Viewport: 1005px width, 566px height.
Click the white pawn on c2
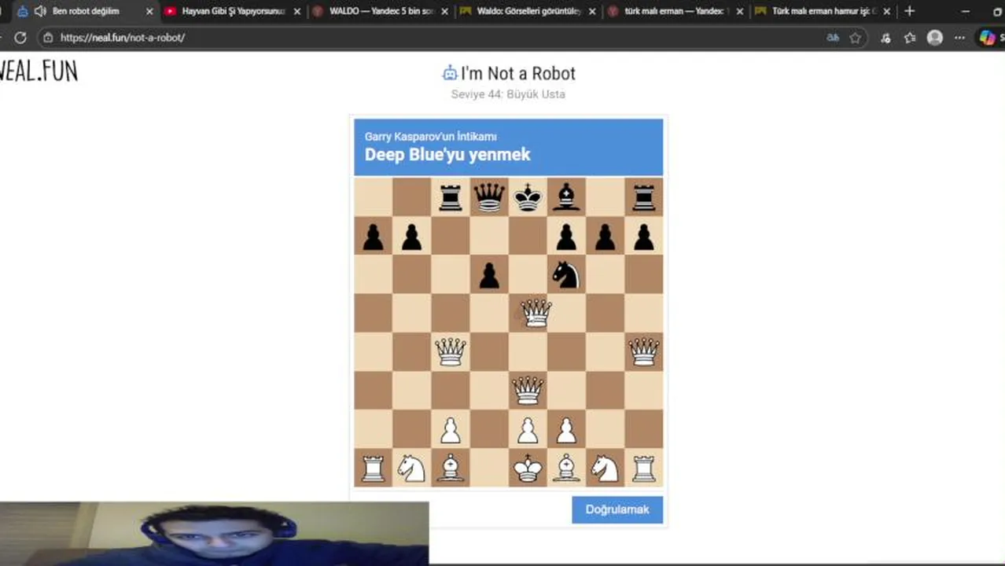click(x=451, y=429)
